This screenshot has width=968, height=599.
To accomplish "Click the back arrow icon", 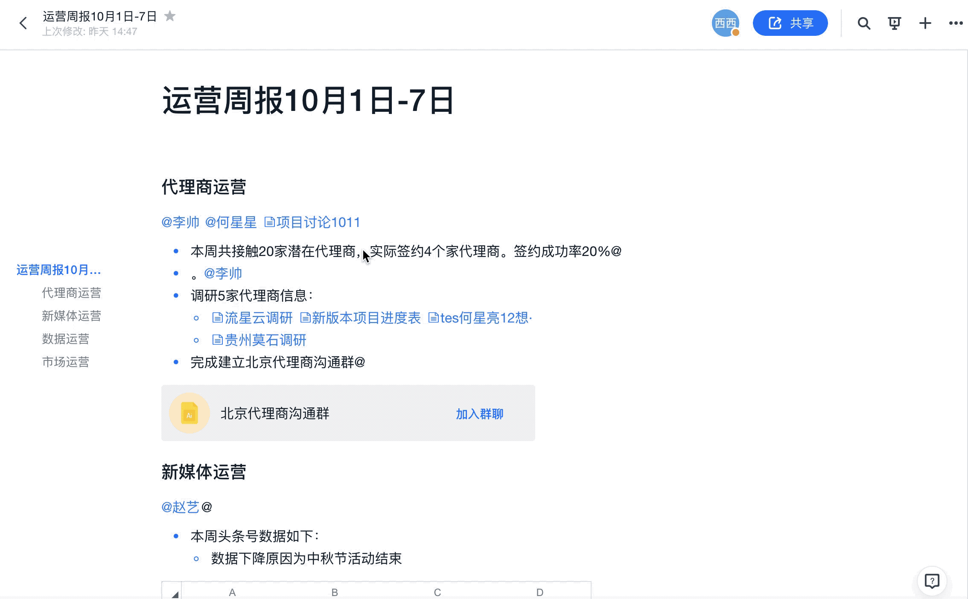I will pos(23,23).
